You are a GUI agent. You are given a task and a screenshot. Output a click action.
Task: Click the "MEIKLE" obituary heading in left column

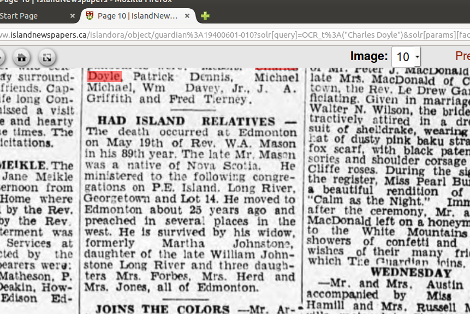point(25,165)
